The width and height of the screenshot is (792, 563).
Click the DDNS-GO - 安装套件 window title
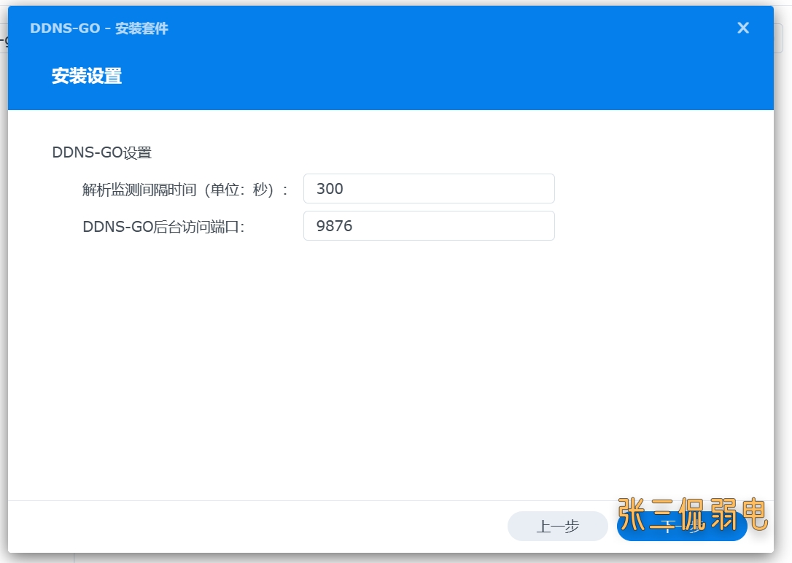[x=99, y=28]
